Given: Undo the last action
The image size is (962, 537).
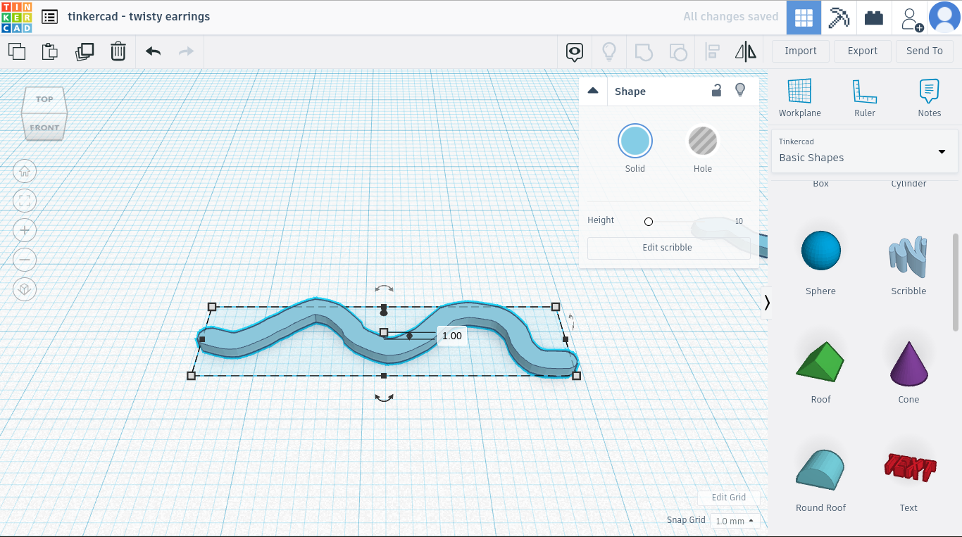Looking at the screenshot, I should pos(153,51).
